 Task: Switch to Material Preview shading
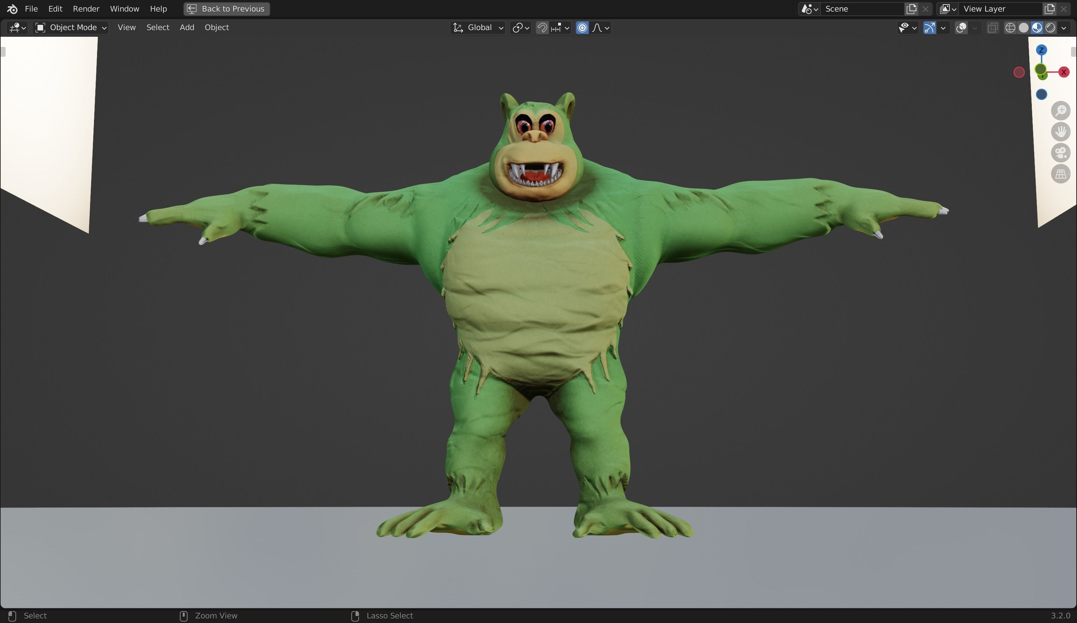coord(1037,28)
